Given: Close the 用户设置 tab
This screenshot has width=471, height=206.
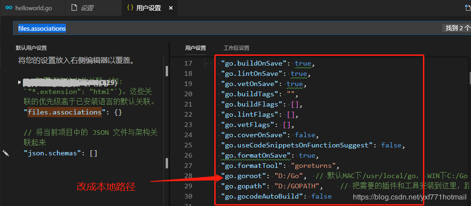Looking at the screenshot, I should [171, 8].
